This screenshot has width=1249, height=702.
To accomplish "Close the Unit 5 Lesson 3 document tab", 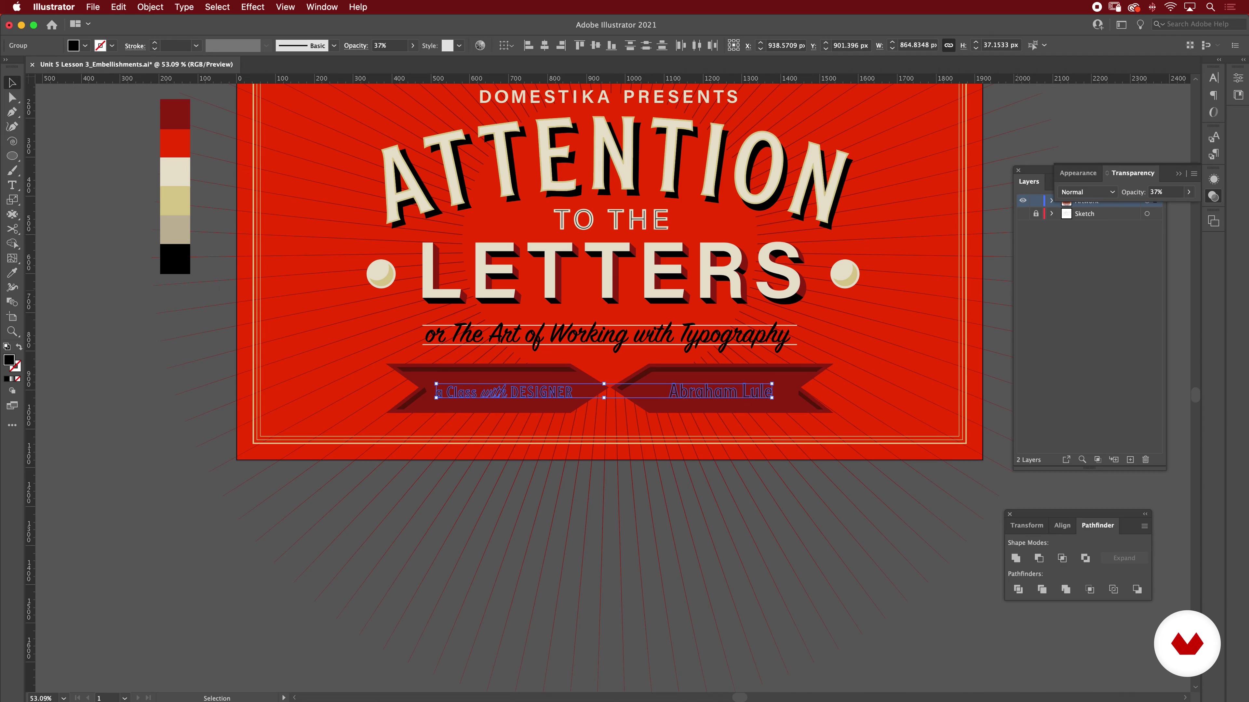I will coord(32,64).
